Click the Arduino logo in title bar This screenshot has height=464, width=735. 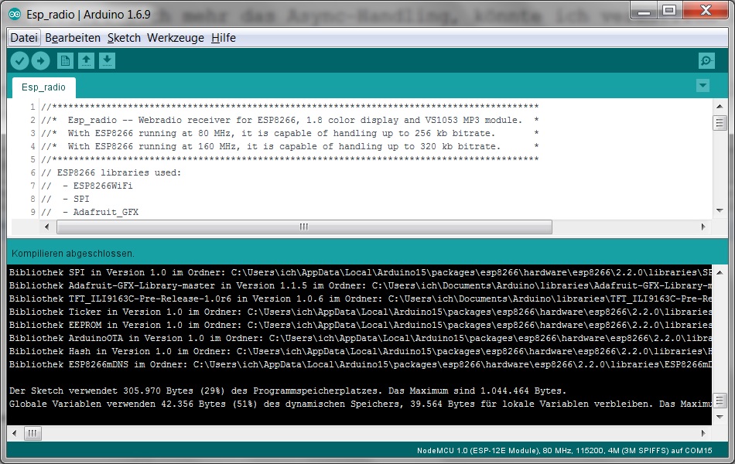pos(15,15)
